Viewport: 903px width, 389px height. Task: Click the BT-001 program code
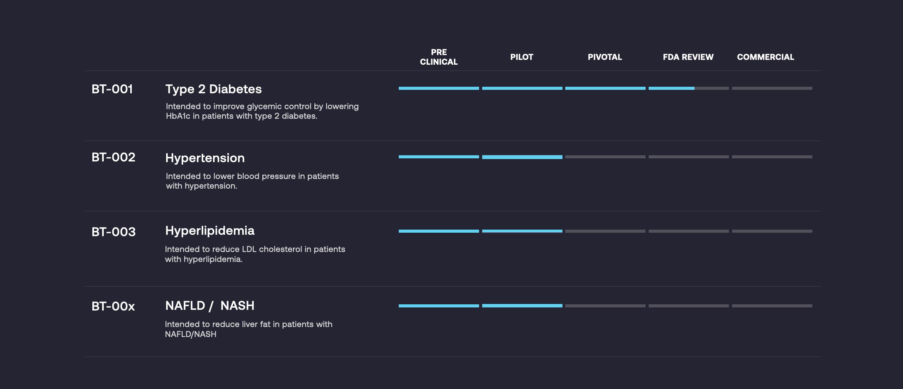click(x=112, y=89)
